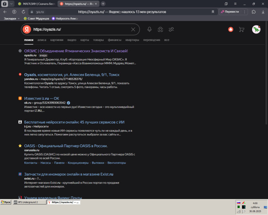Image resolution: width=268 pixels, height=215 pixels.
Task: Open the Кондиционеры sitelink under OASIS
Action: point(78,163)
